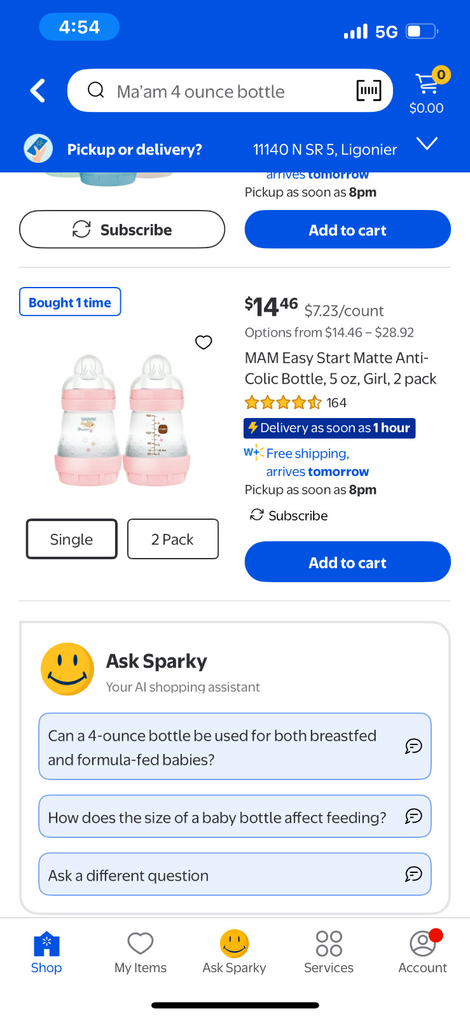Expand the pickup or delivery chevron
Image resolution: width=470 pixels, height=1018 pixels.
point(427,144)
